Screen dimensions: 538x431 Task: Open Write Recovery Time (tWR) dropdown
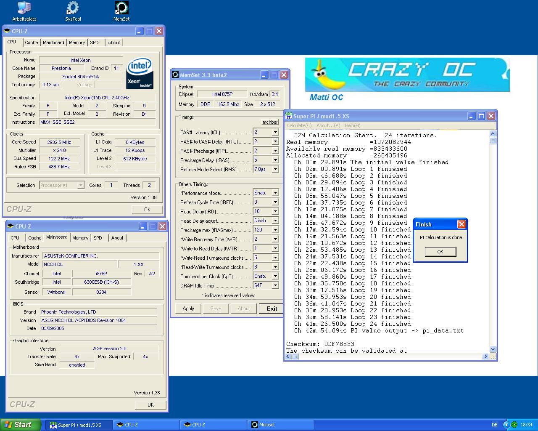(275, 239)
